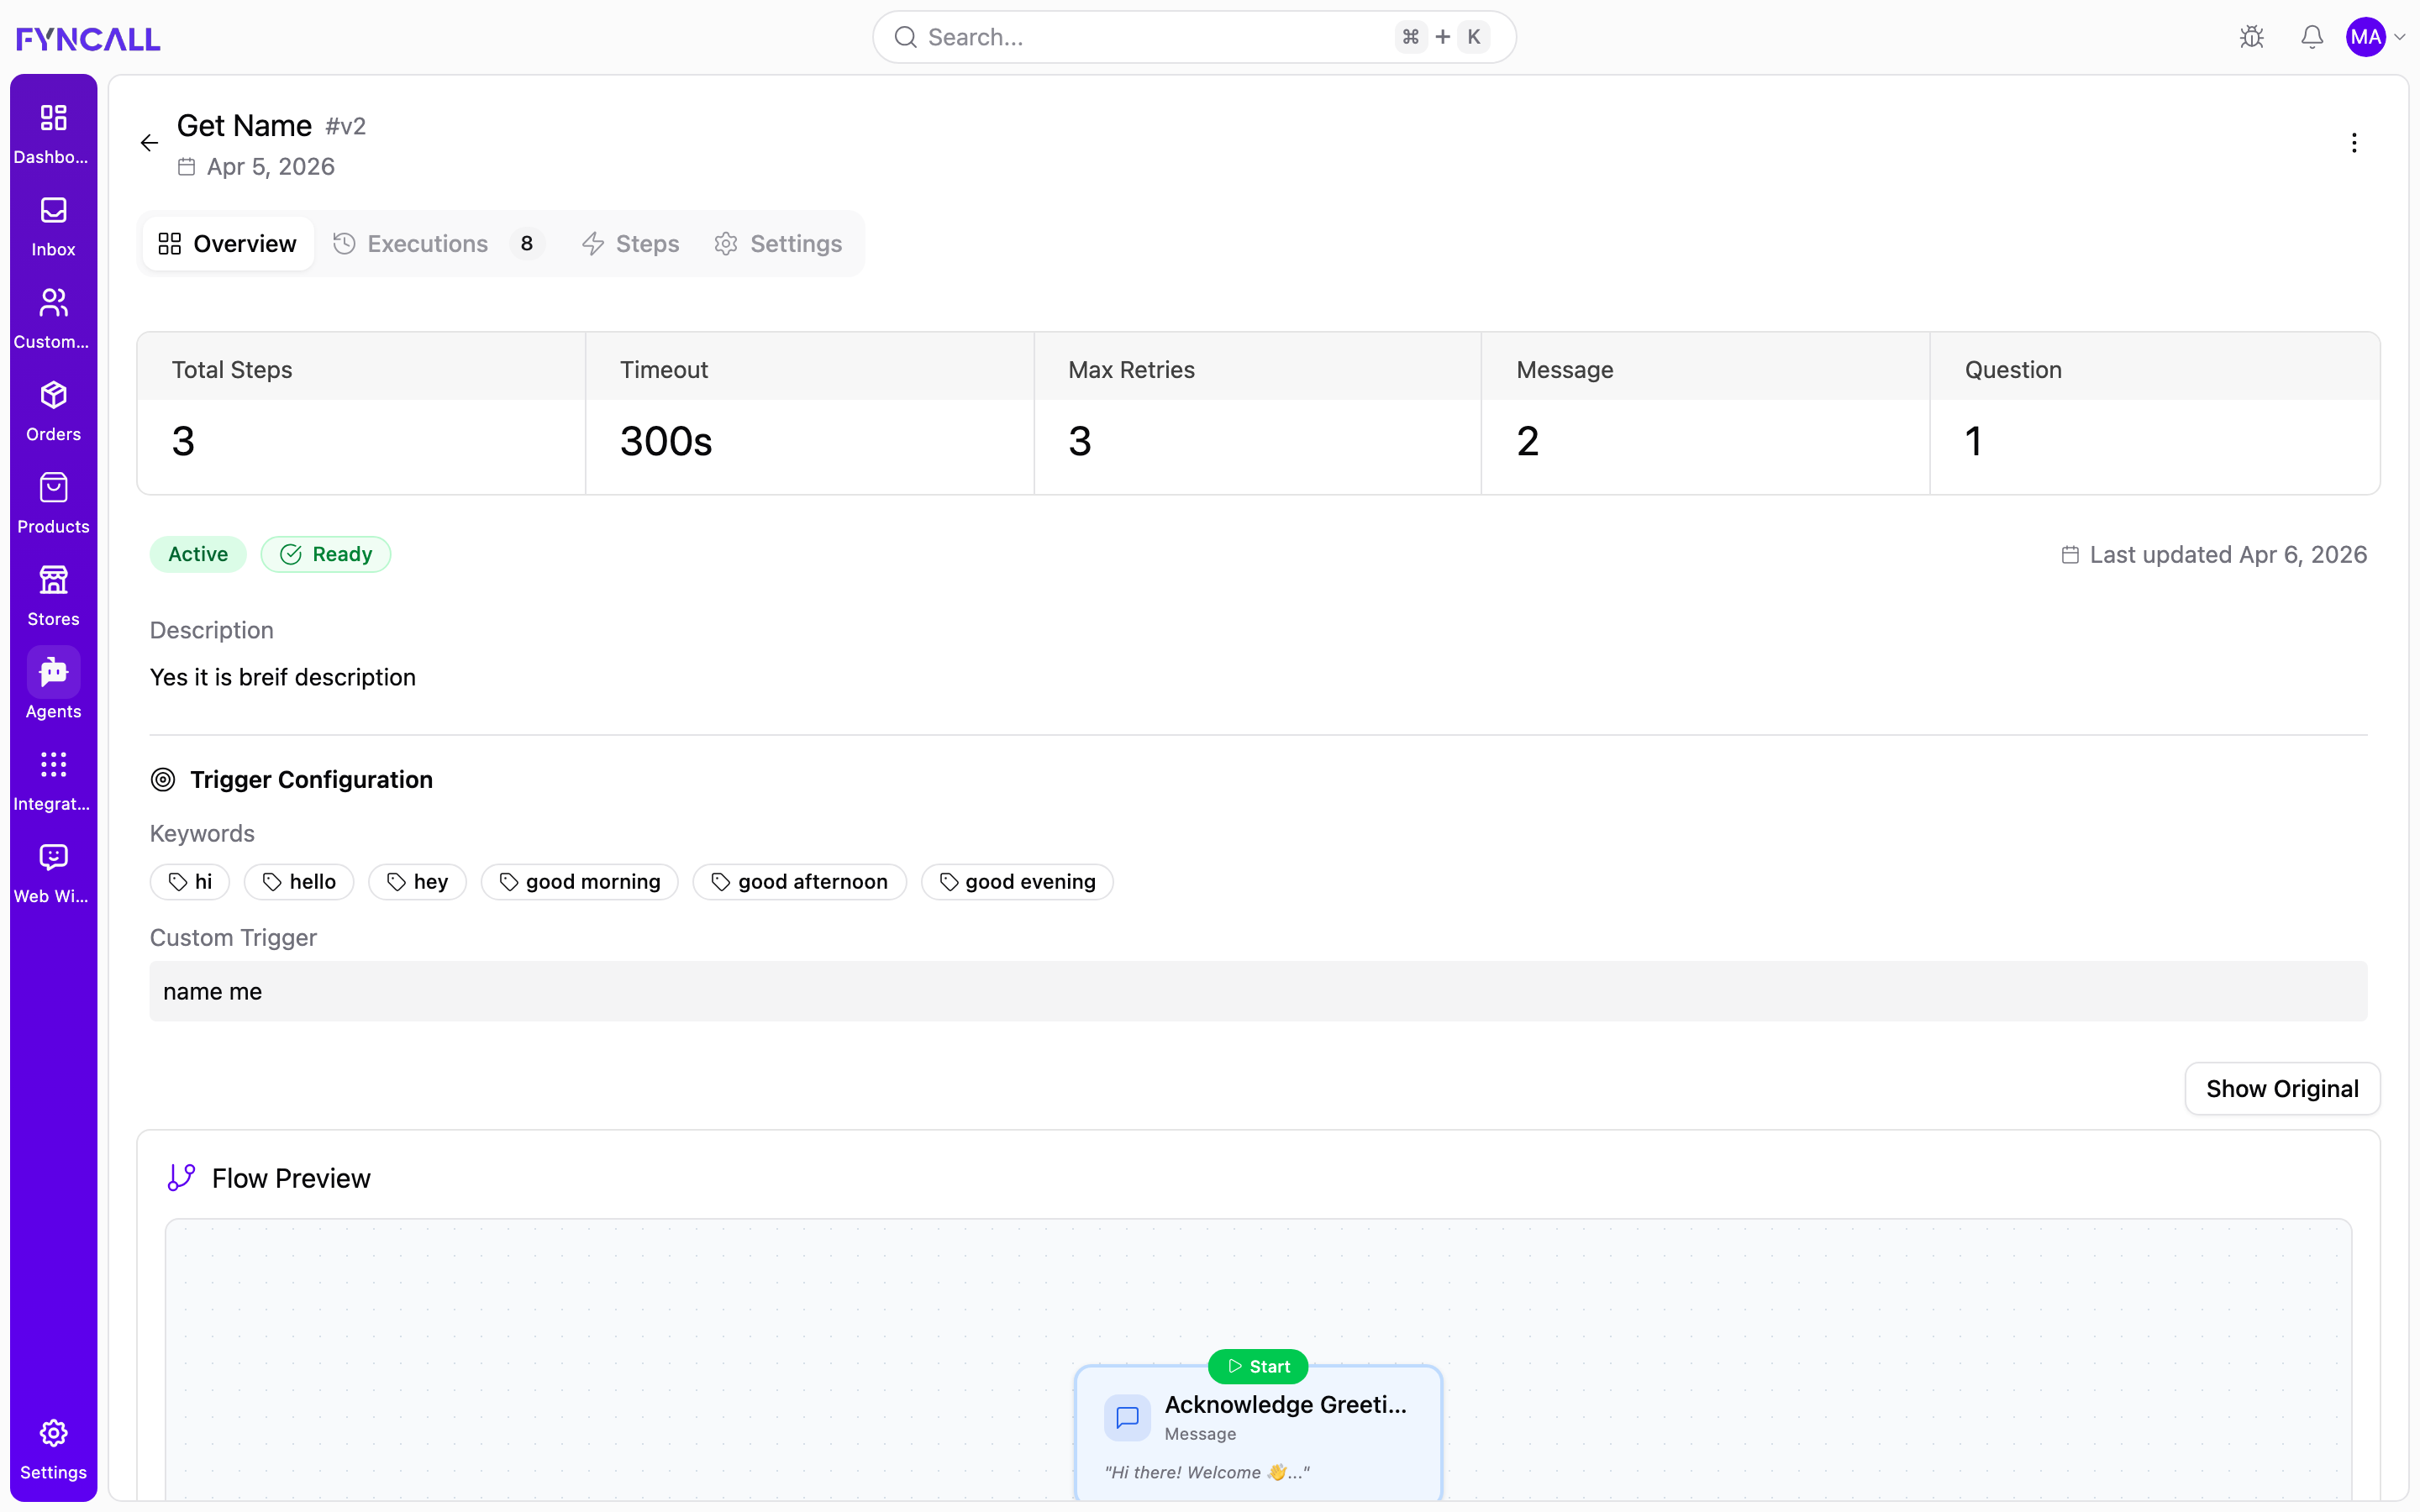Go to Customers in the sidebar

click(53, 318)
